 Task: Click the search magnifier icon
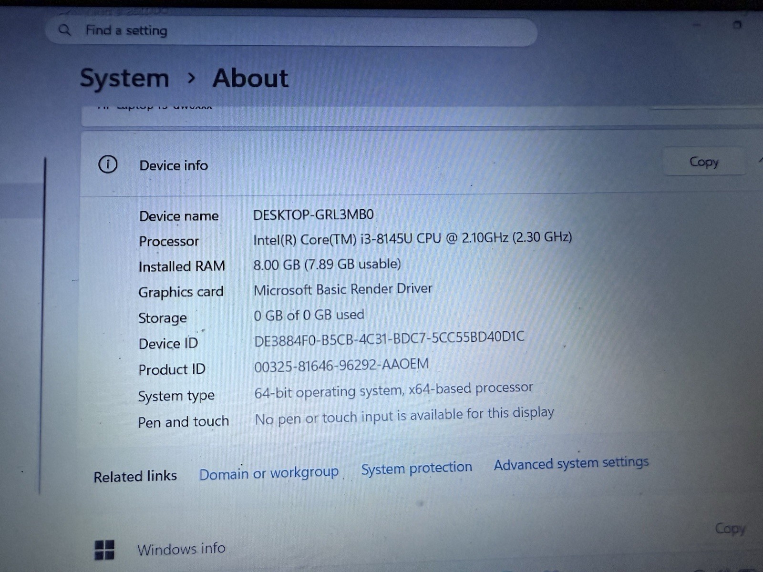coord(64,30)
